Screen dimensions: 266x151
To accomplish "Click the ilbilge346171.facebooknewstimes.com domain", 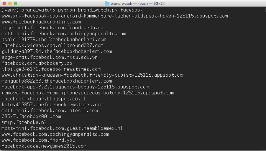I will click(x=51, y=69).
